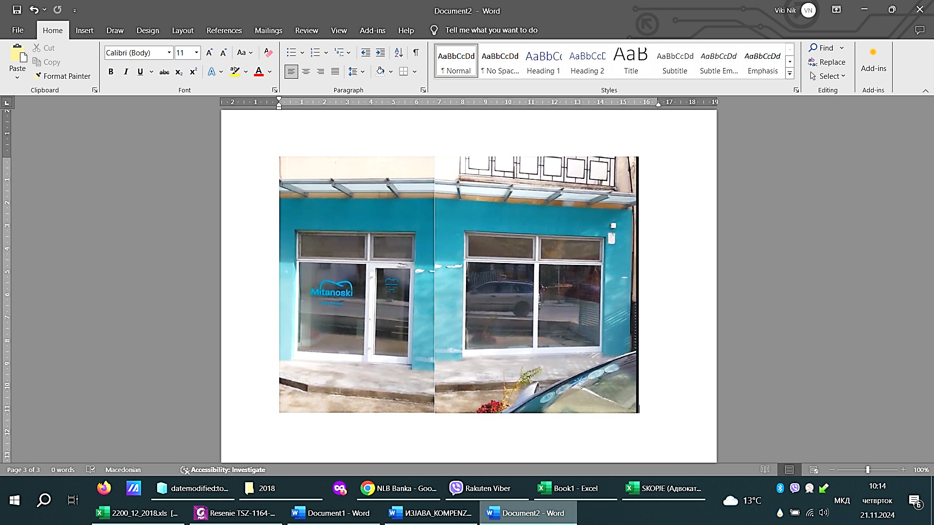Click the Paste clipboard icon
The image size is (934, 525).
click(x=18, y=54)
